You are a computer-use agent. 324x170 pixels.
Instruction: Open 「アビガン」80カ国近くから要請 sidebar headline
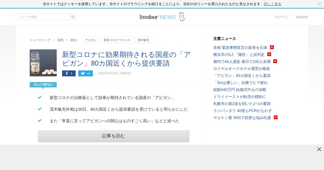pos(242,76)
